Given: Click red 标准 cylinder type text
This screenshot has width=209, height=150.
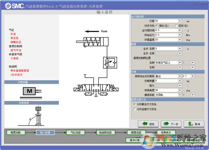Looking at the screenshot, I should 13,34.
